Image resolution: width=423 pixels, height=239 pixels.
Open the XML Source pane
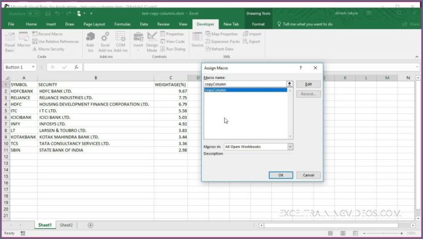[197, 40]
